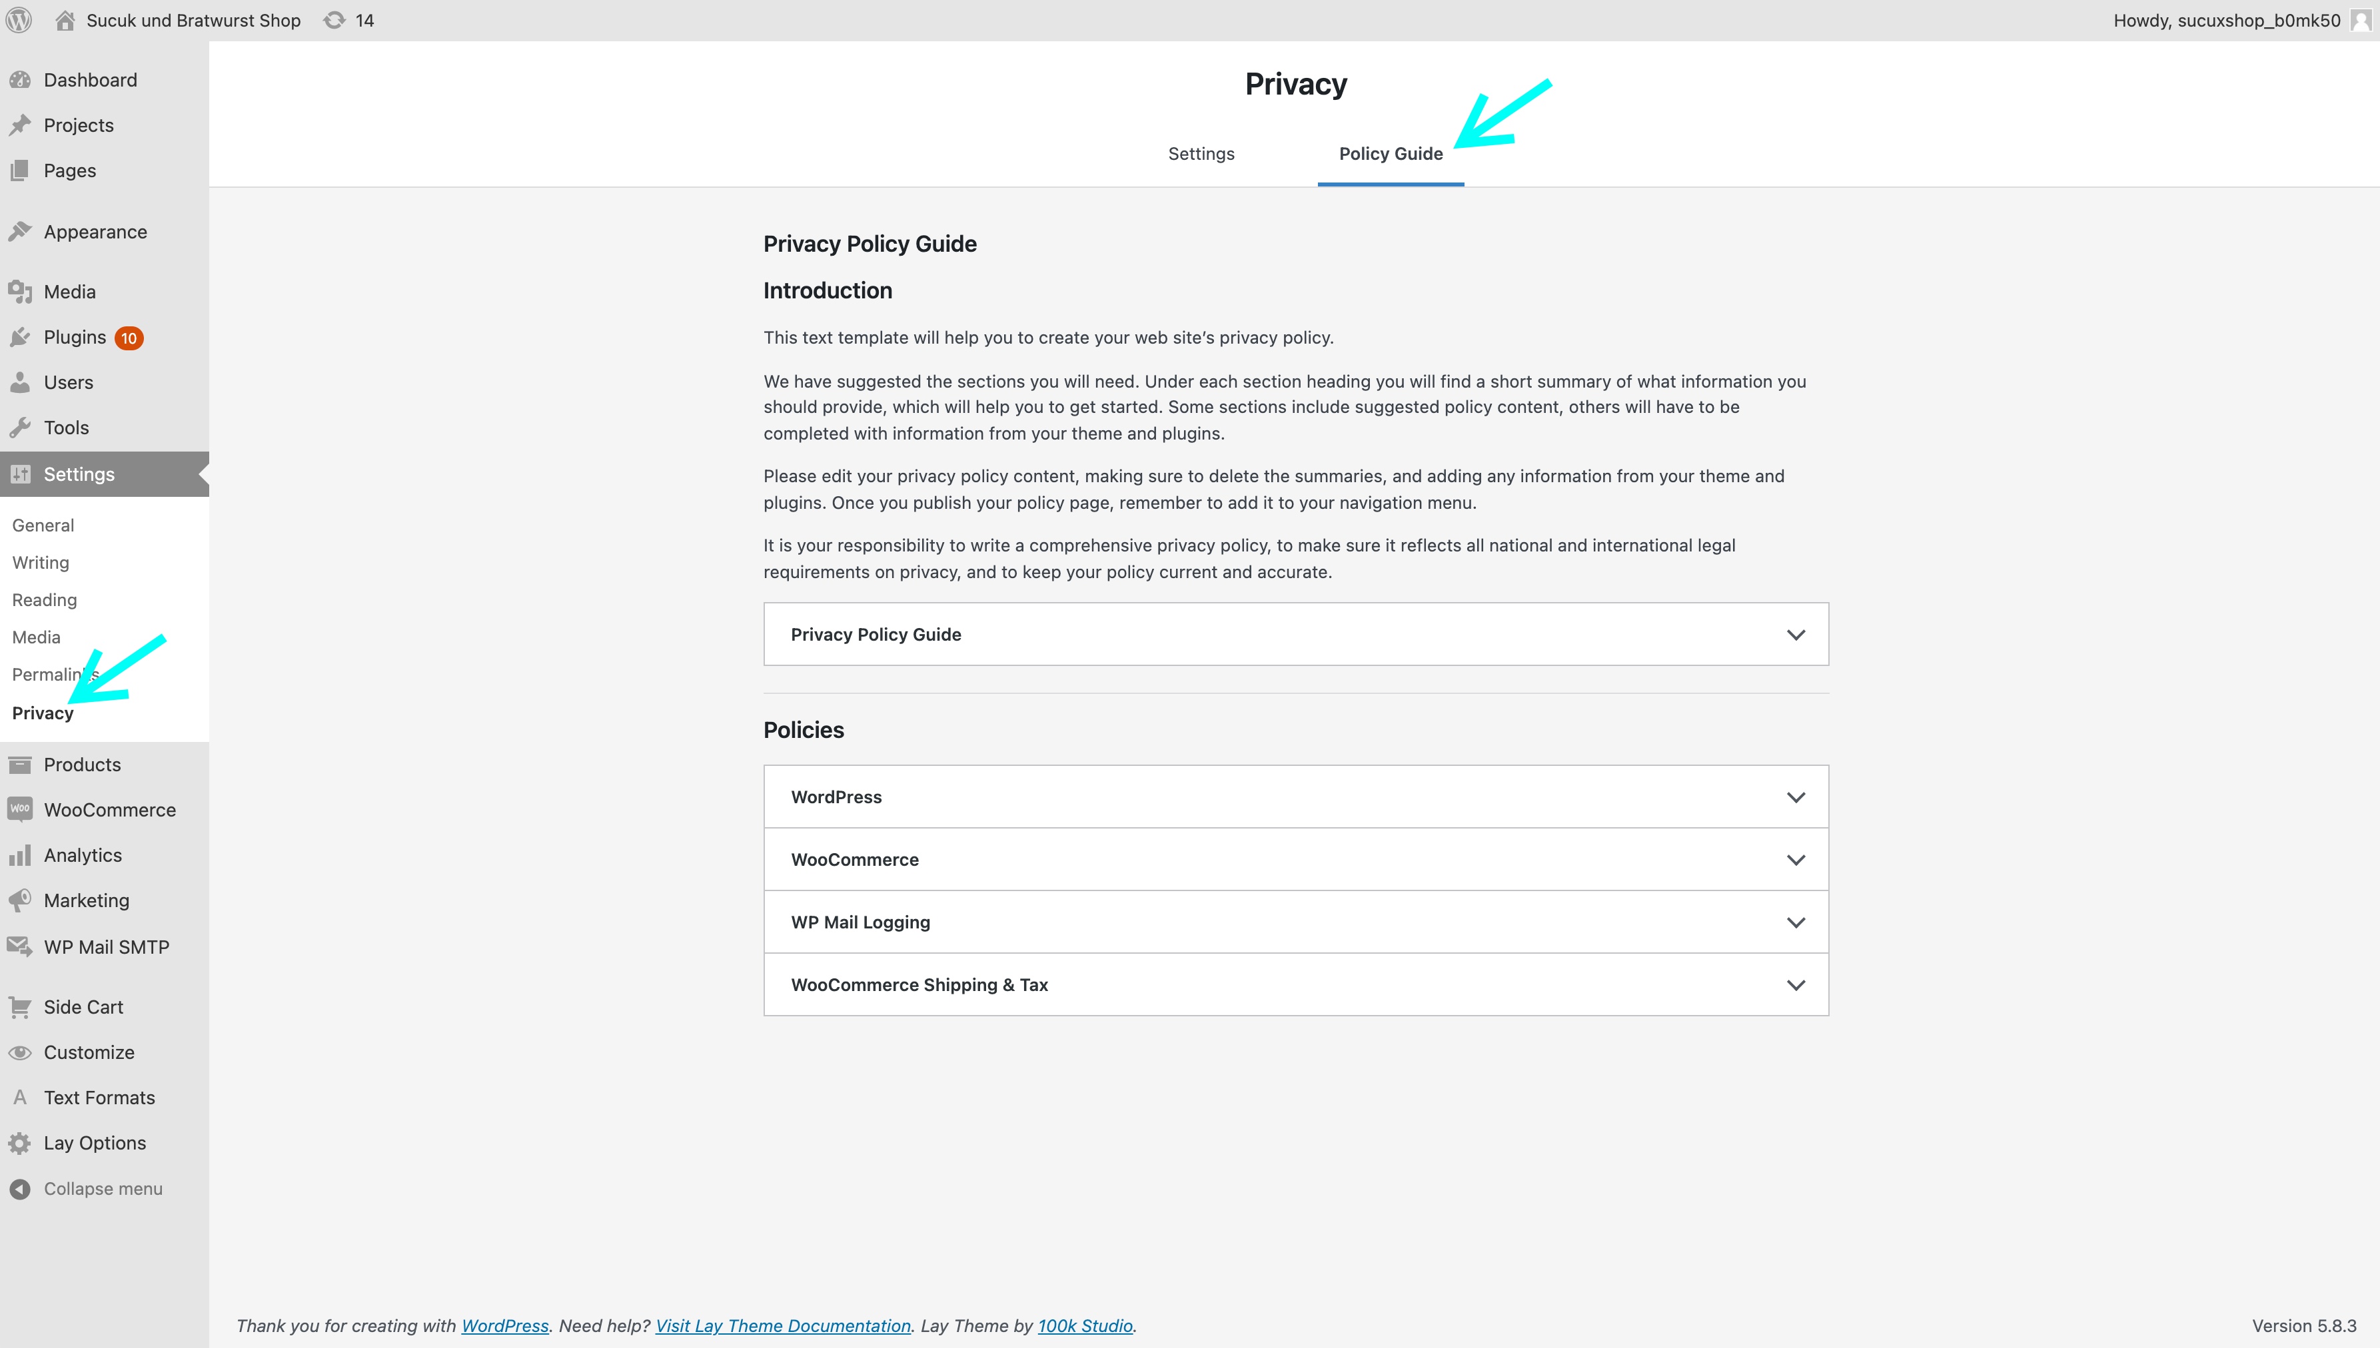Expand WooCommerce Shipping & Tax section
2380x1348 pixels.
click(1295, 984)
